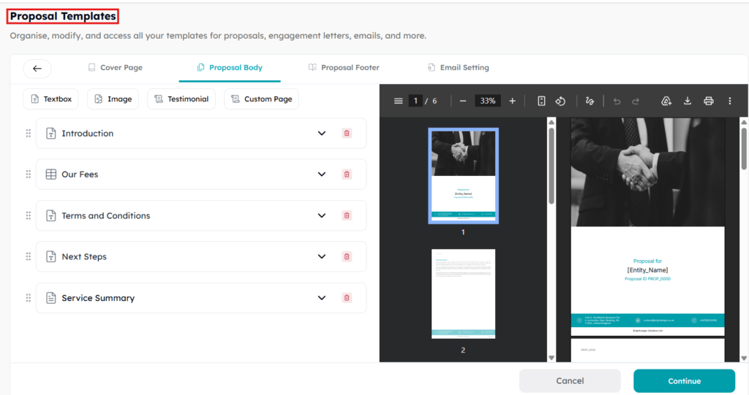
Task: Open the Cover Page tab
Action: (x=115, y=68)
